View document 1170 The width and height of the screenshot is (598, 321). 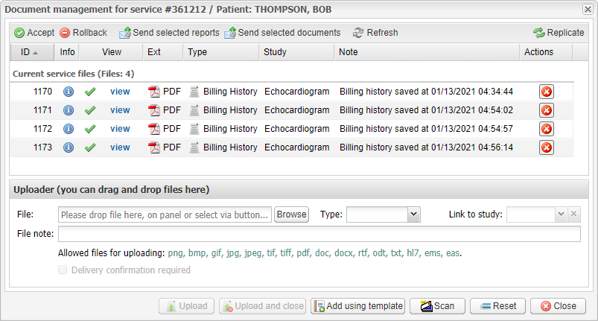click(120, 92)
